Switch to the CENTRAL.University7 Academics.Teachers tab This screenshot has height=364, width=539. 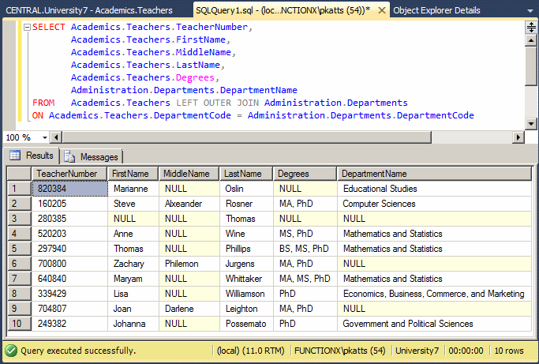[x=89, y=10]
